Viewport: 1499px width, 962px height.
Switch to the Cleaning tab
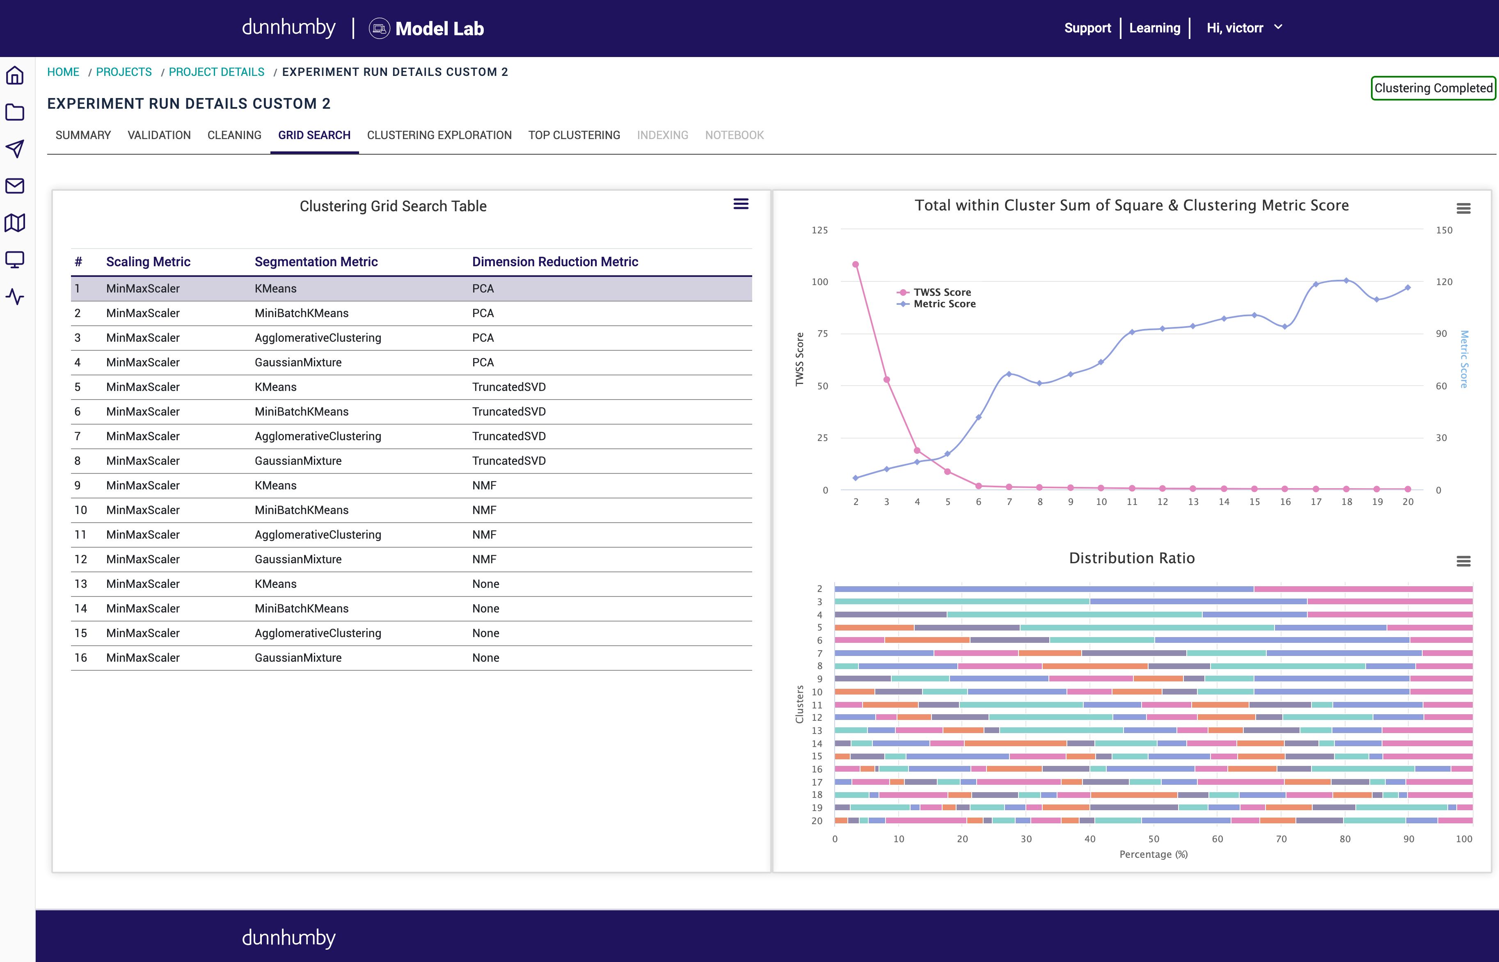coord(234,135)
